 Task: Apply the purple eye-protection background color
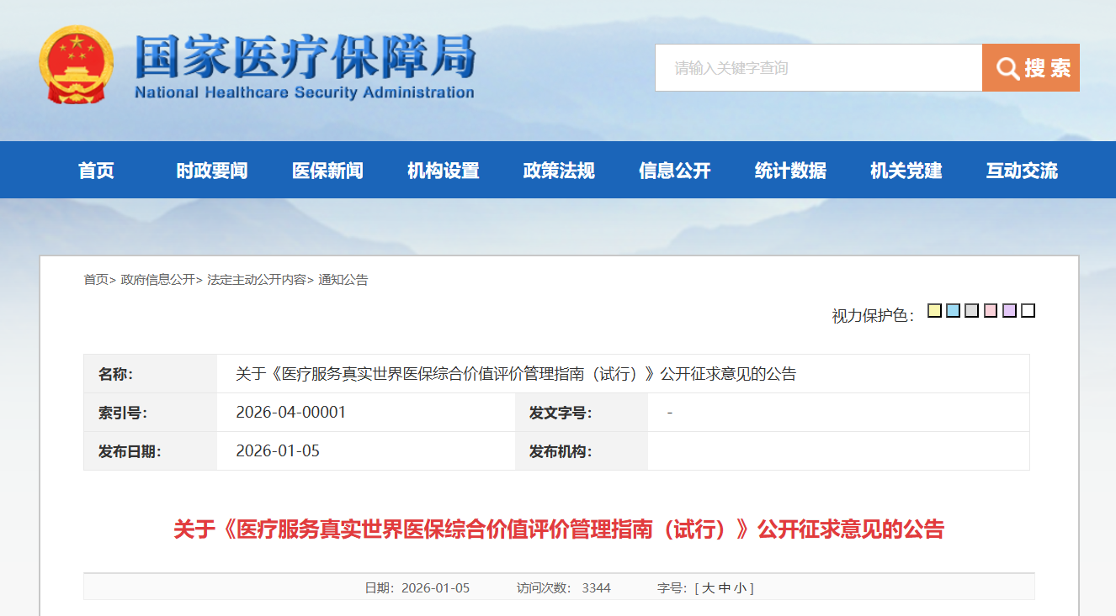pyautogui.click(x=1009, y=311)
